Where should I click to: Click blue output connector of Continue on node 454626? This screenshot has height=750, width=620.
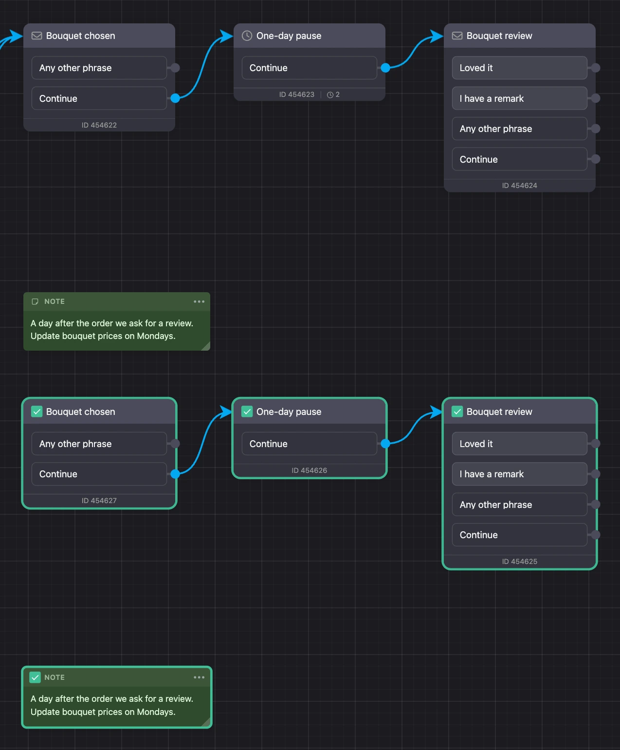pos(385,444)
